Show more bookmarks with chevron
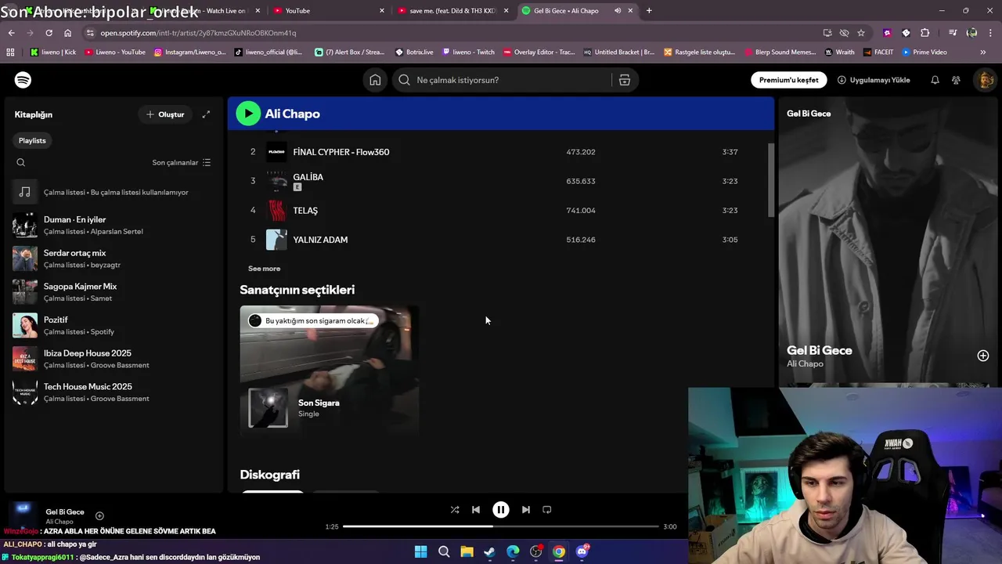The height and width of the screenshot is (564, 1002). click(982, 52)
